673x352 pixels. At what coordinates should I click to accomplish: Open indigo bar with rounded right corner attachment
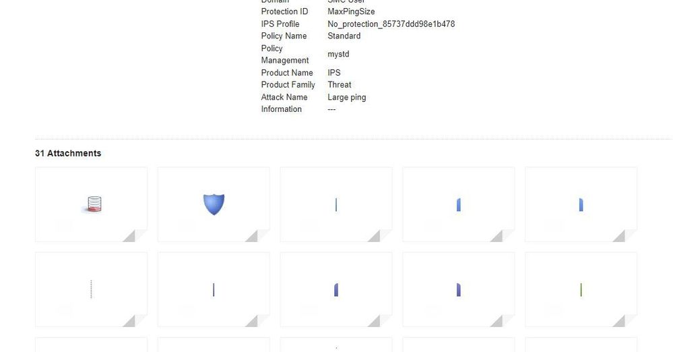click(x=458, y=290)
